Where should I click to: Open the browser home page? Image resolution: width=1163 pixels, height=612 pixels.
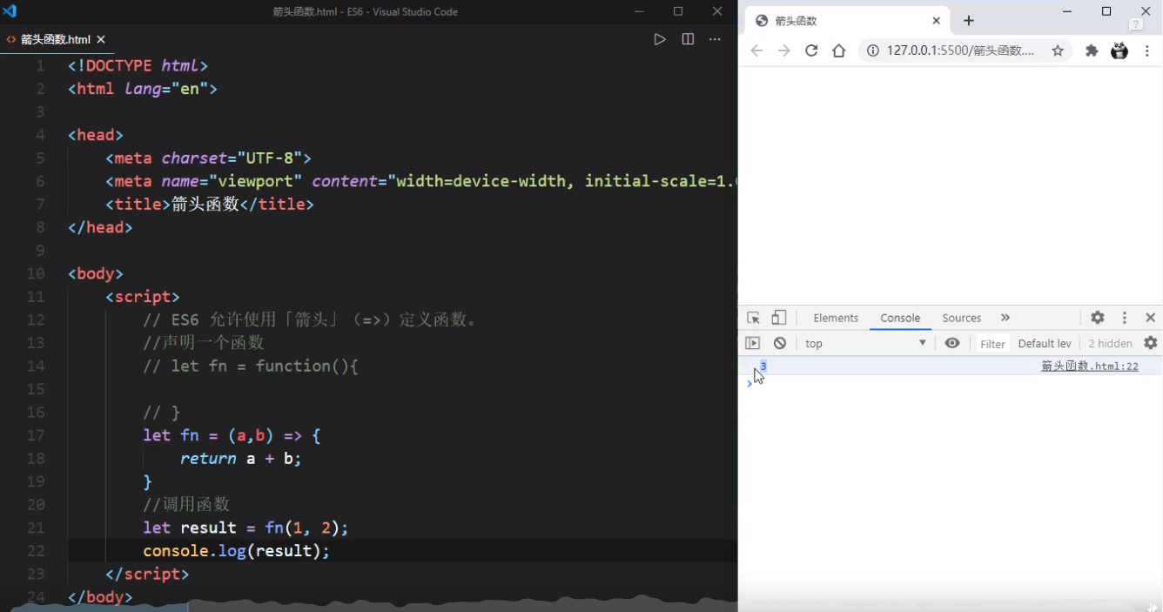(x=839, y=50)
